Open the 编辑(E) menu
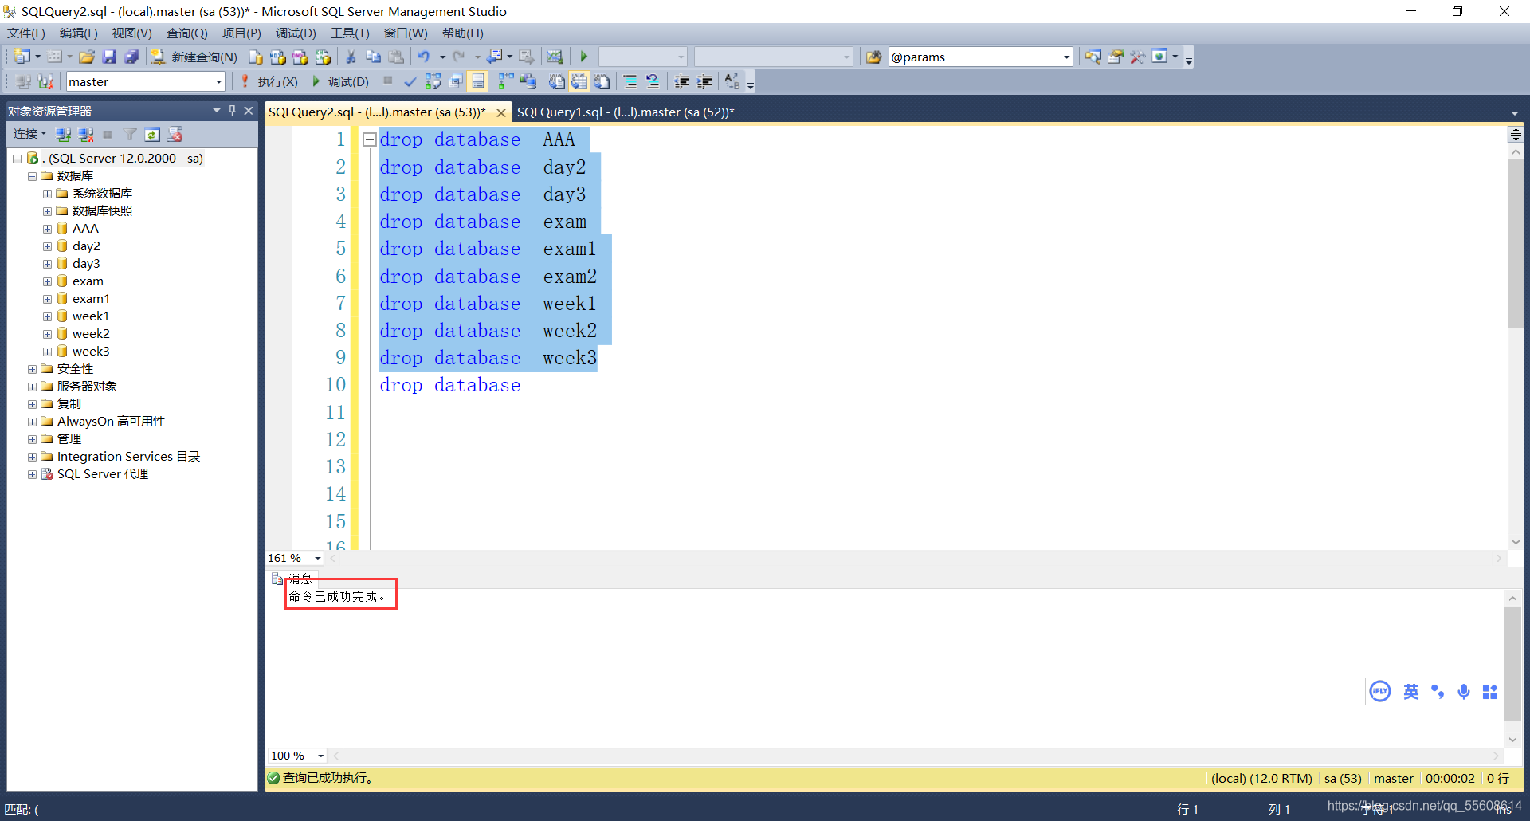The width and height of the screenshot is (1530, 821). [78, 33]
